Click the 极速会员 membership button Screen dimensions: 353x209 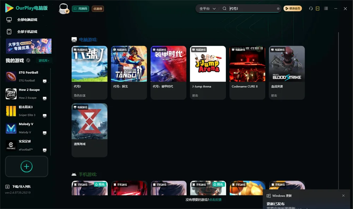(x=293, y=8)
